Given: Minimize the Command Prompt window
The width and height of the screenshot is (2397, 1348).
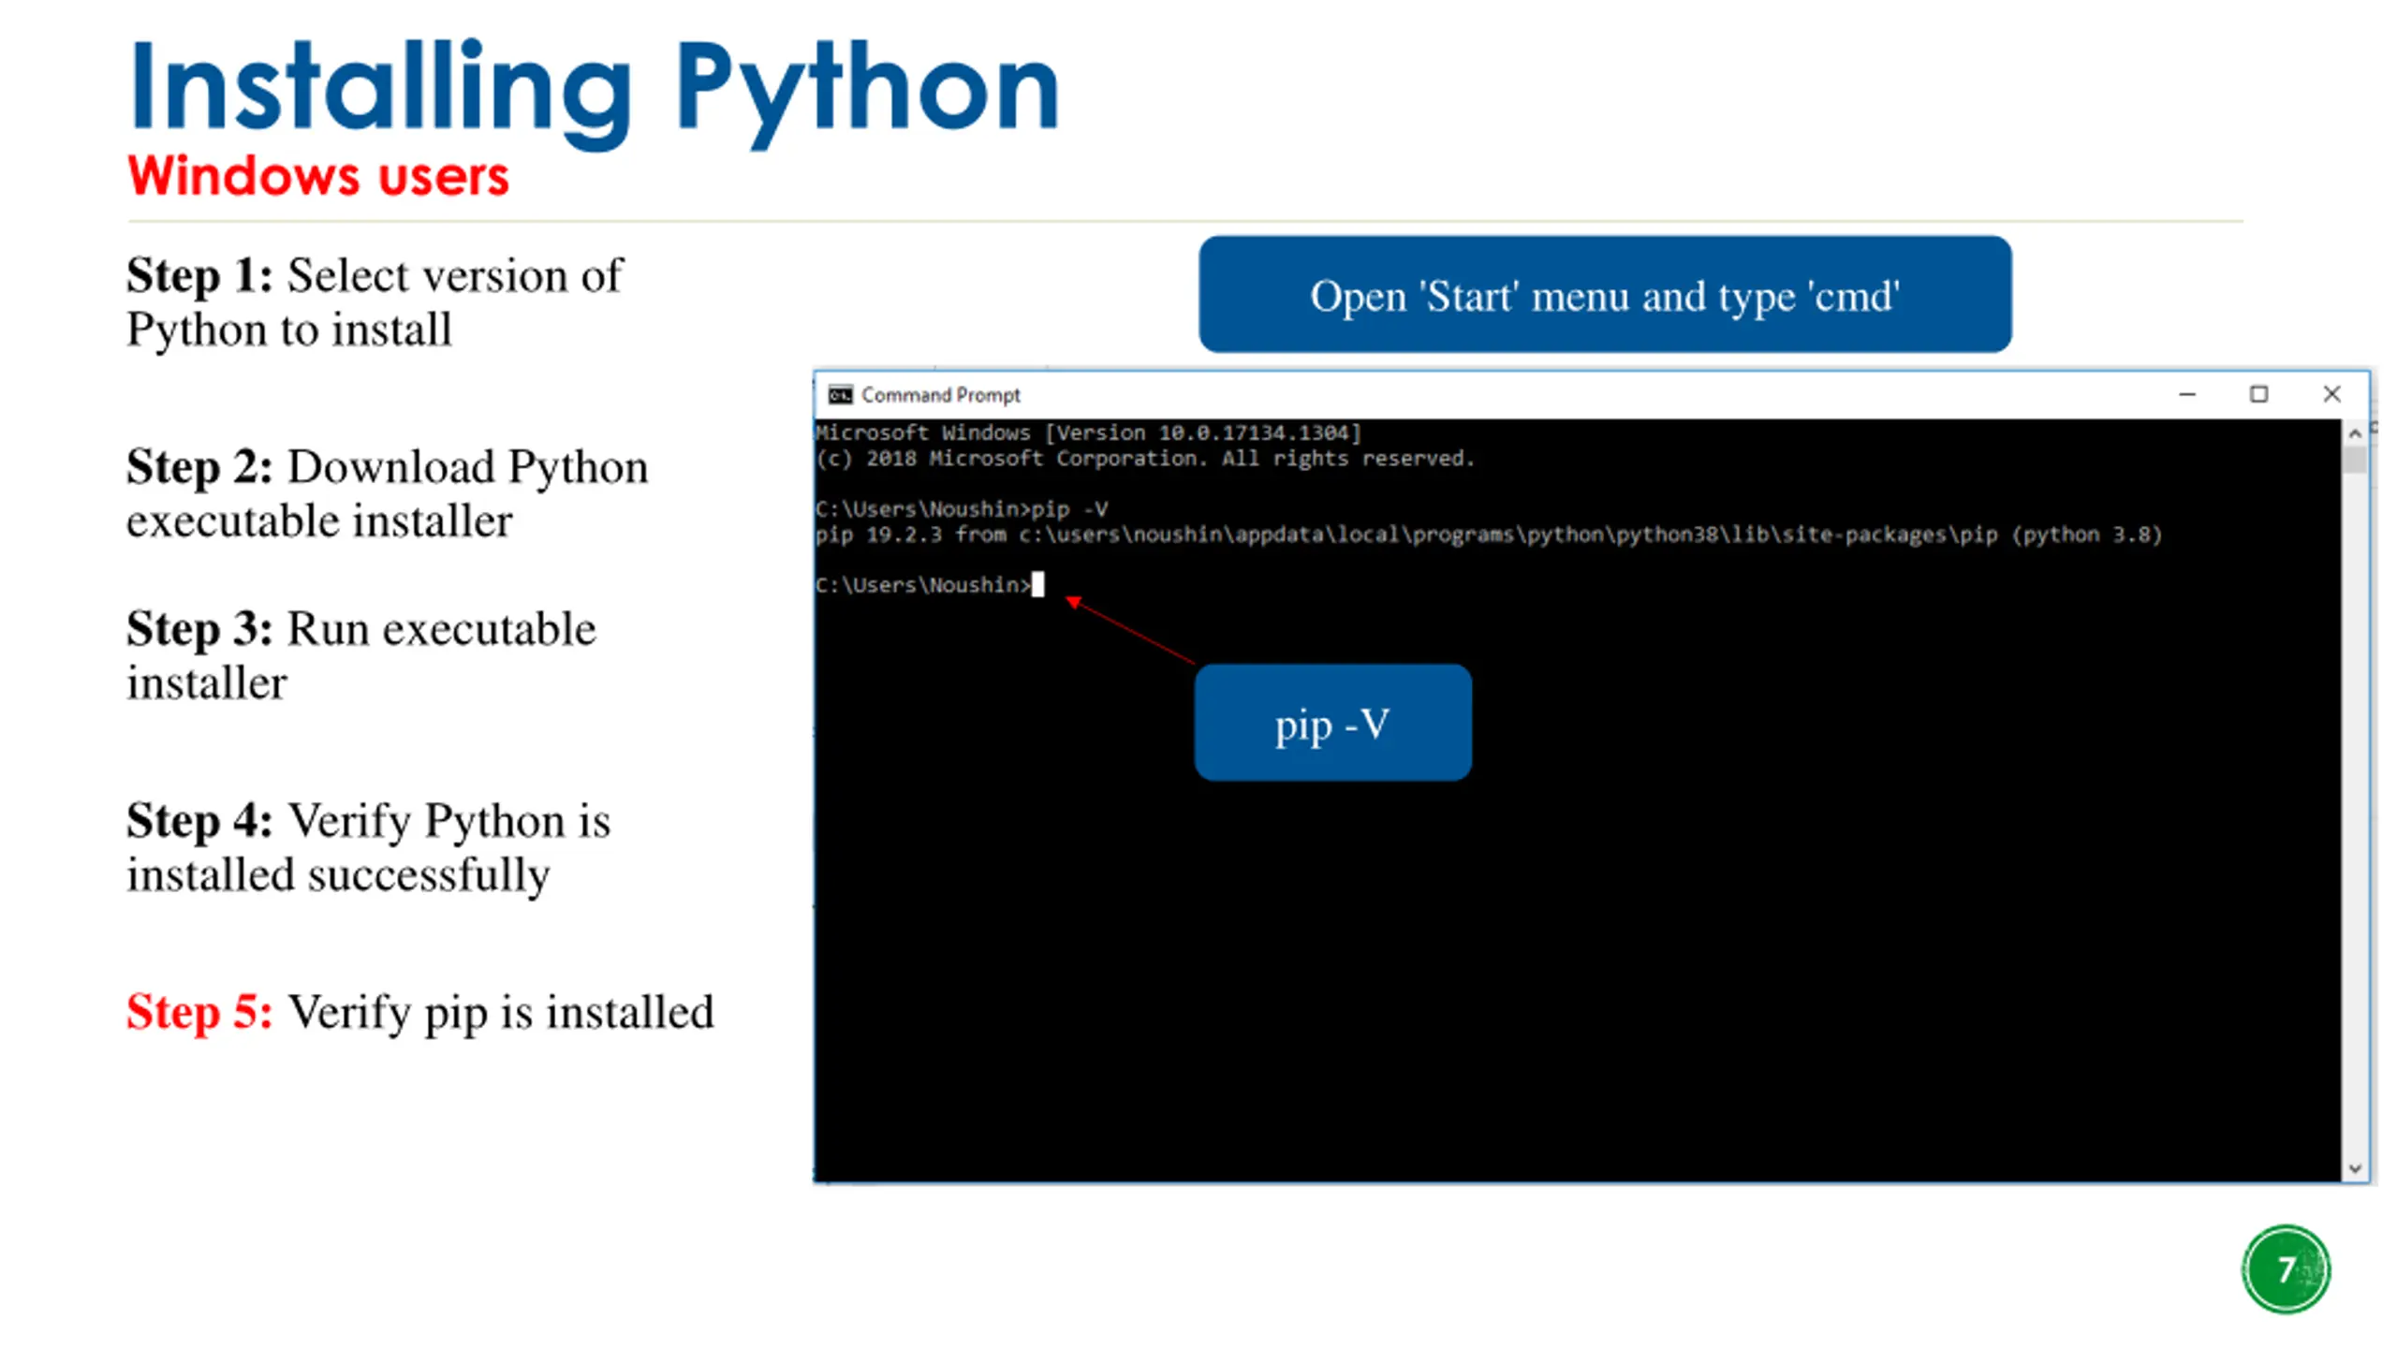Looking at the screenshot, I should 2187,395.
